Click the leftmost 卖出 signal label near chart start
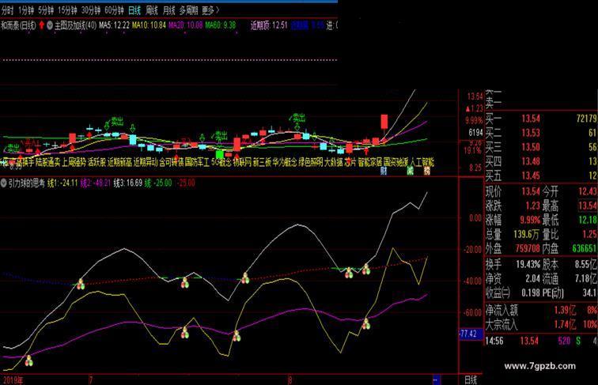The width and height of the screenshot is (598, 385). point(13,147)
